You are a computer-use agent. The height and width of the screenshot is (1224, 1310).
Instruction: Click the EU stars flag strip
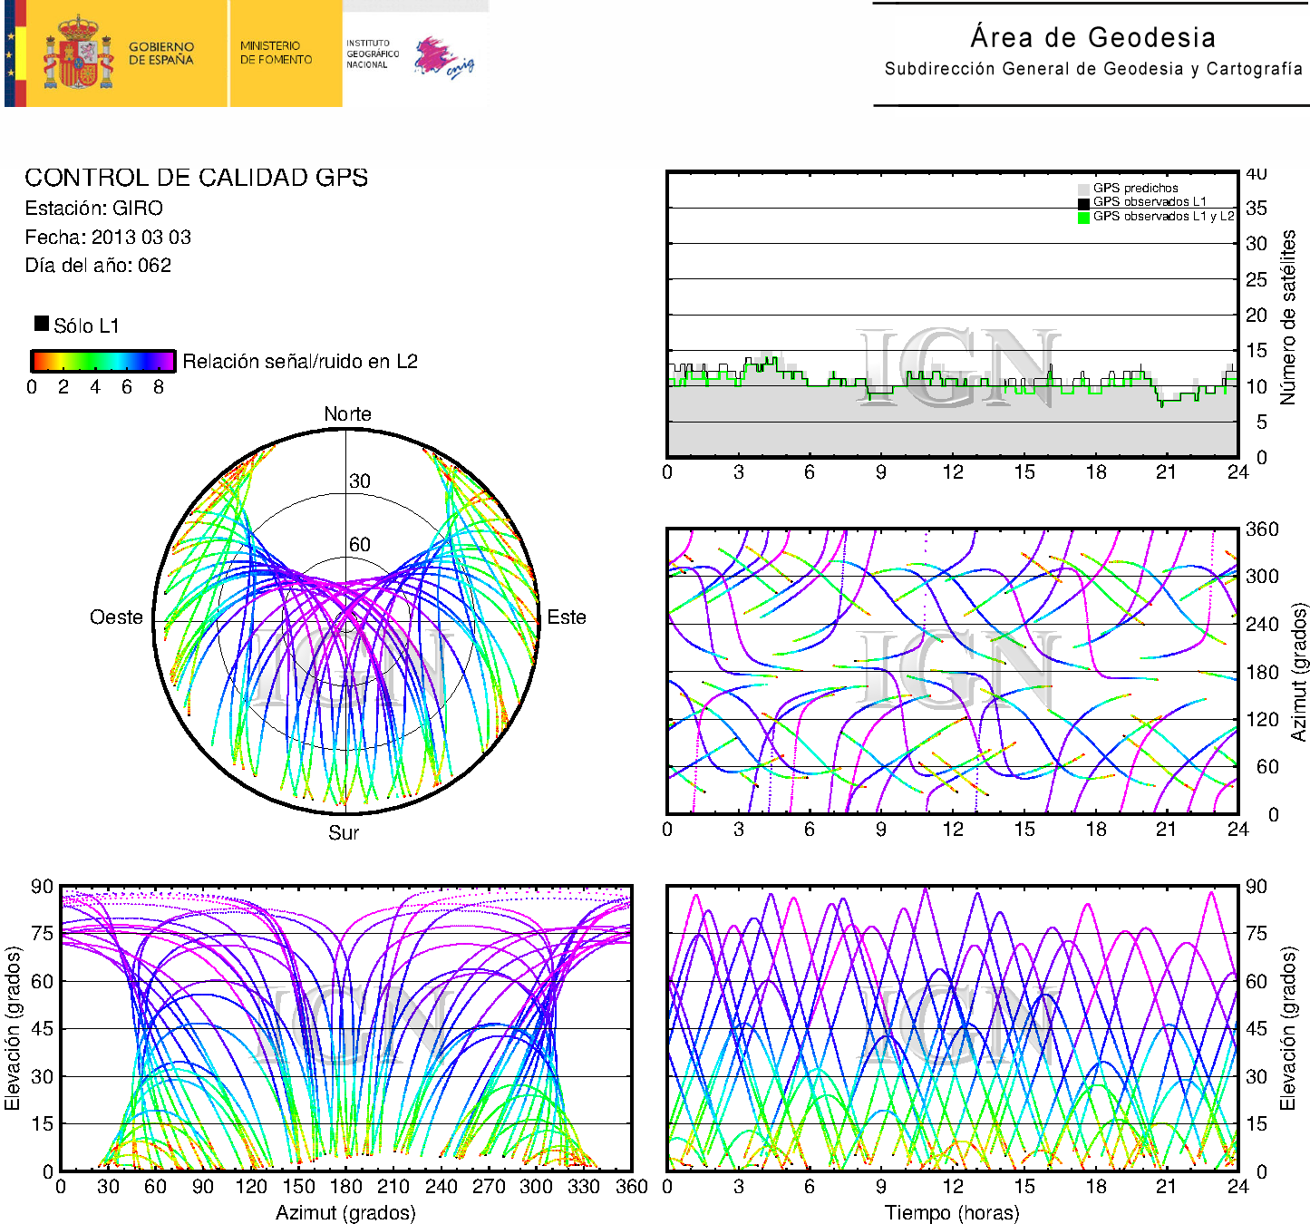tap(11, 53)
